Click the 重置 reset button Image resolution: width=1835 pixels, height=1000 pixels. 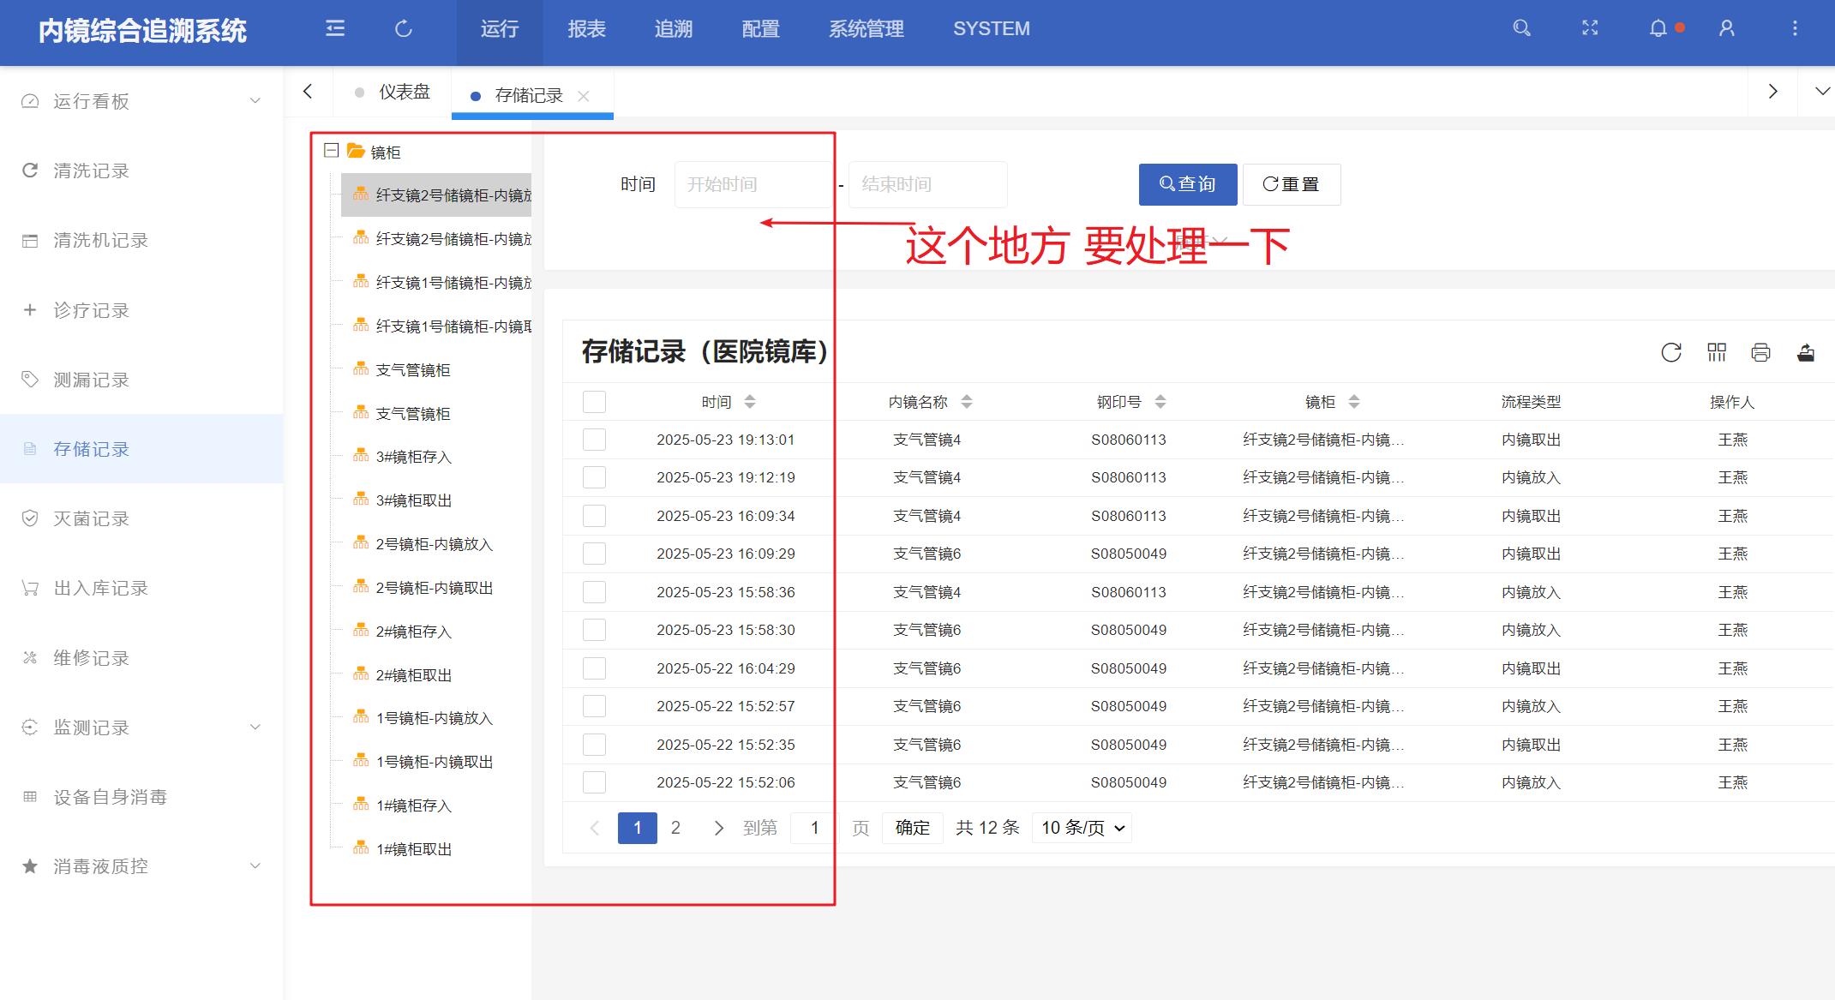click(x=1292, y=184)
